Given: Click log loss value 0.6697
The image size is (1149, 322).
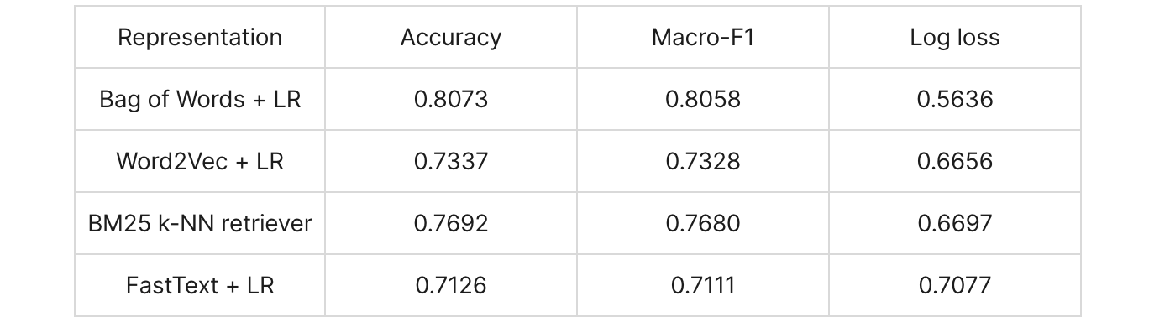Looking at the screenshot, I should click(x=955, y=223).
